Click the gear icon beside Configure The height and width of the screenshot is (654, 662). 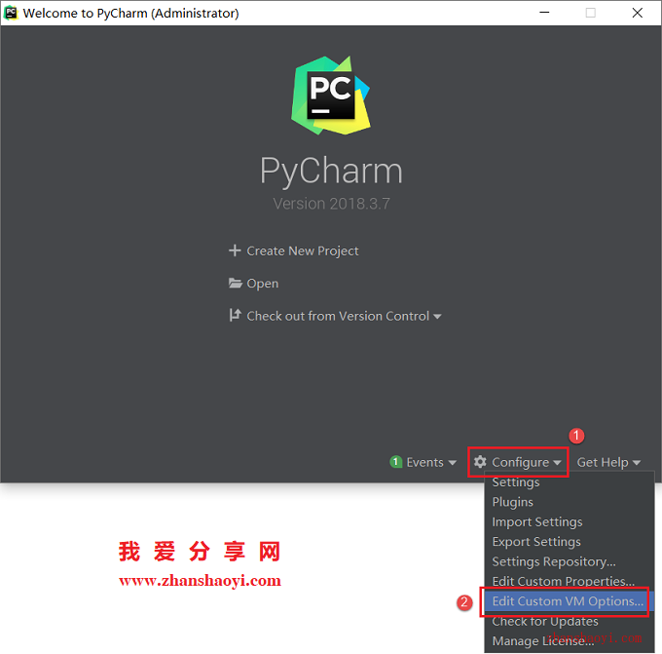[x=480, y=462]
